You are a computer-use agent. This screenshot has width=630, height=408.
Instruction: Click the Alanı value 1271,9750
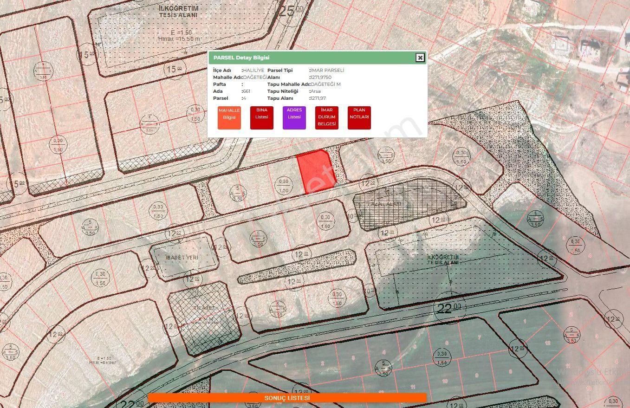[x=321, y=77]
